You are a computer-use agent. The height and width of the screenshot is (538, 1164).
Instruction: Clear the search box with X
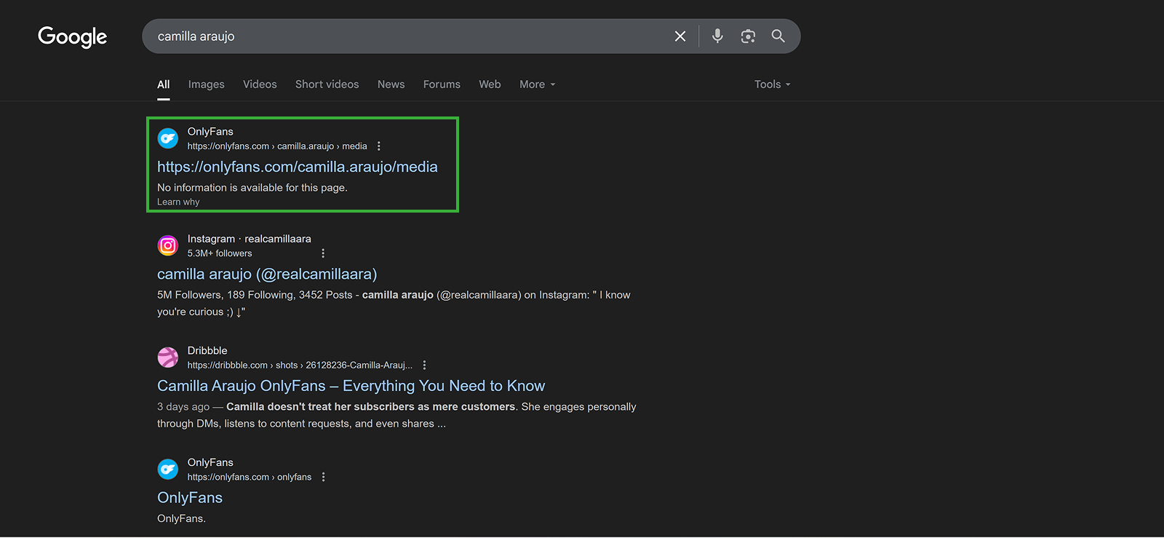point(680,36)
